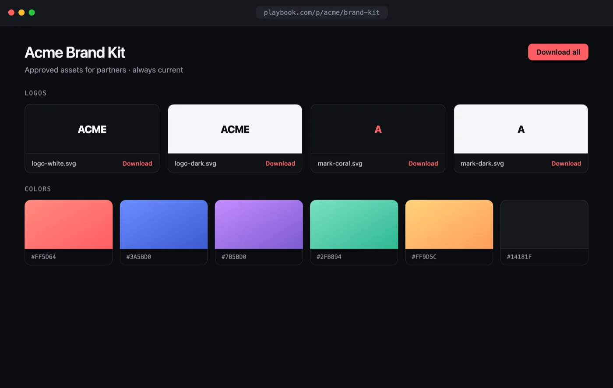Select the blue #3A5BD0 color swatch

tap(164, 224)
